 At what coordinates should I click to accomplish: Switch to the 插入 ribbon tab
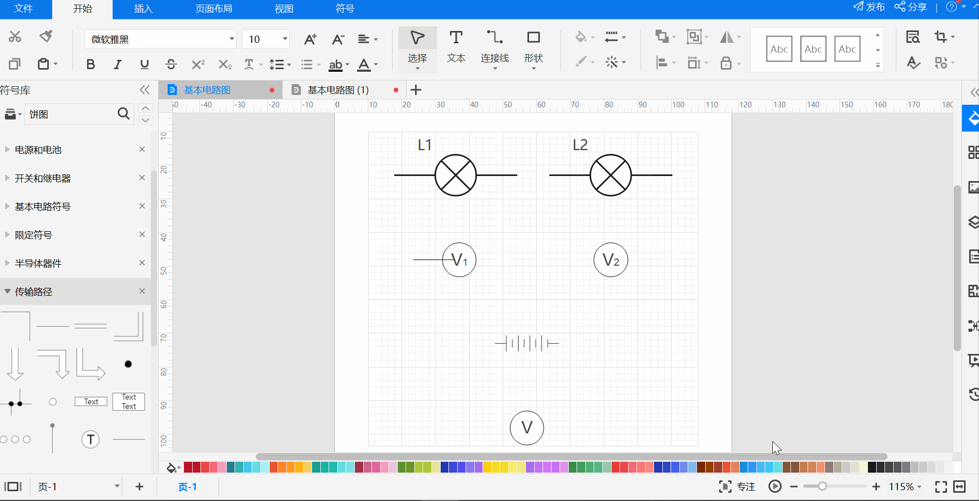pos(143,9)
